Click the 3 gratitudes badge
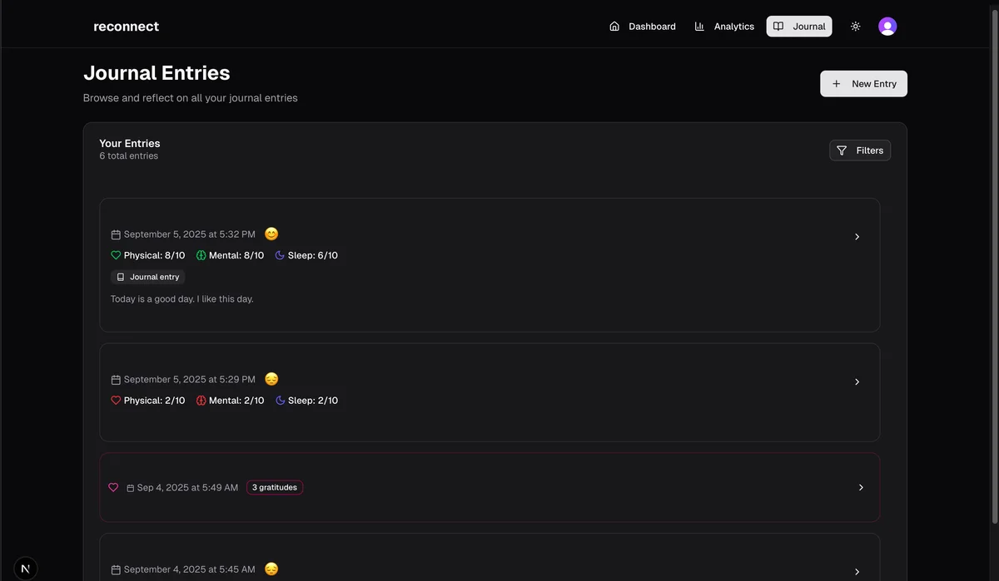999x581 pixels. coord(275,488)
